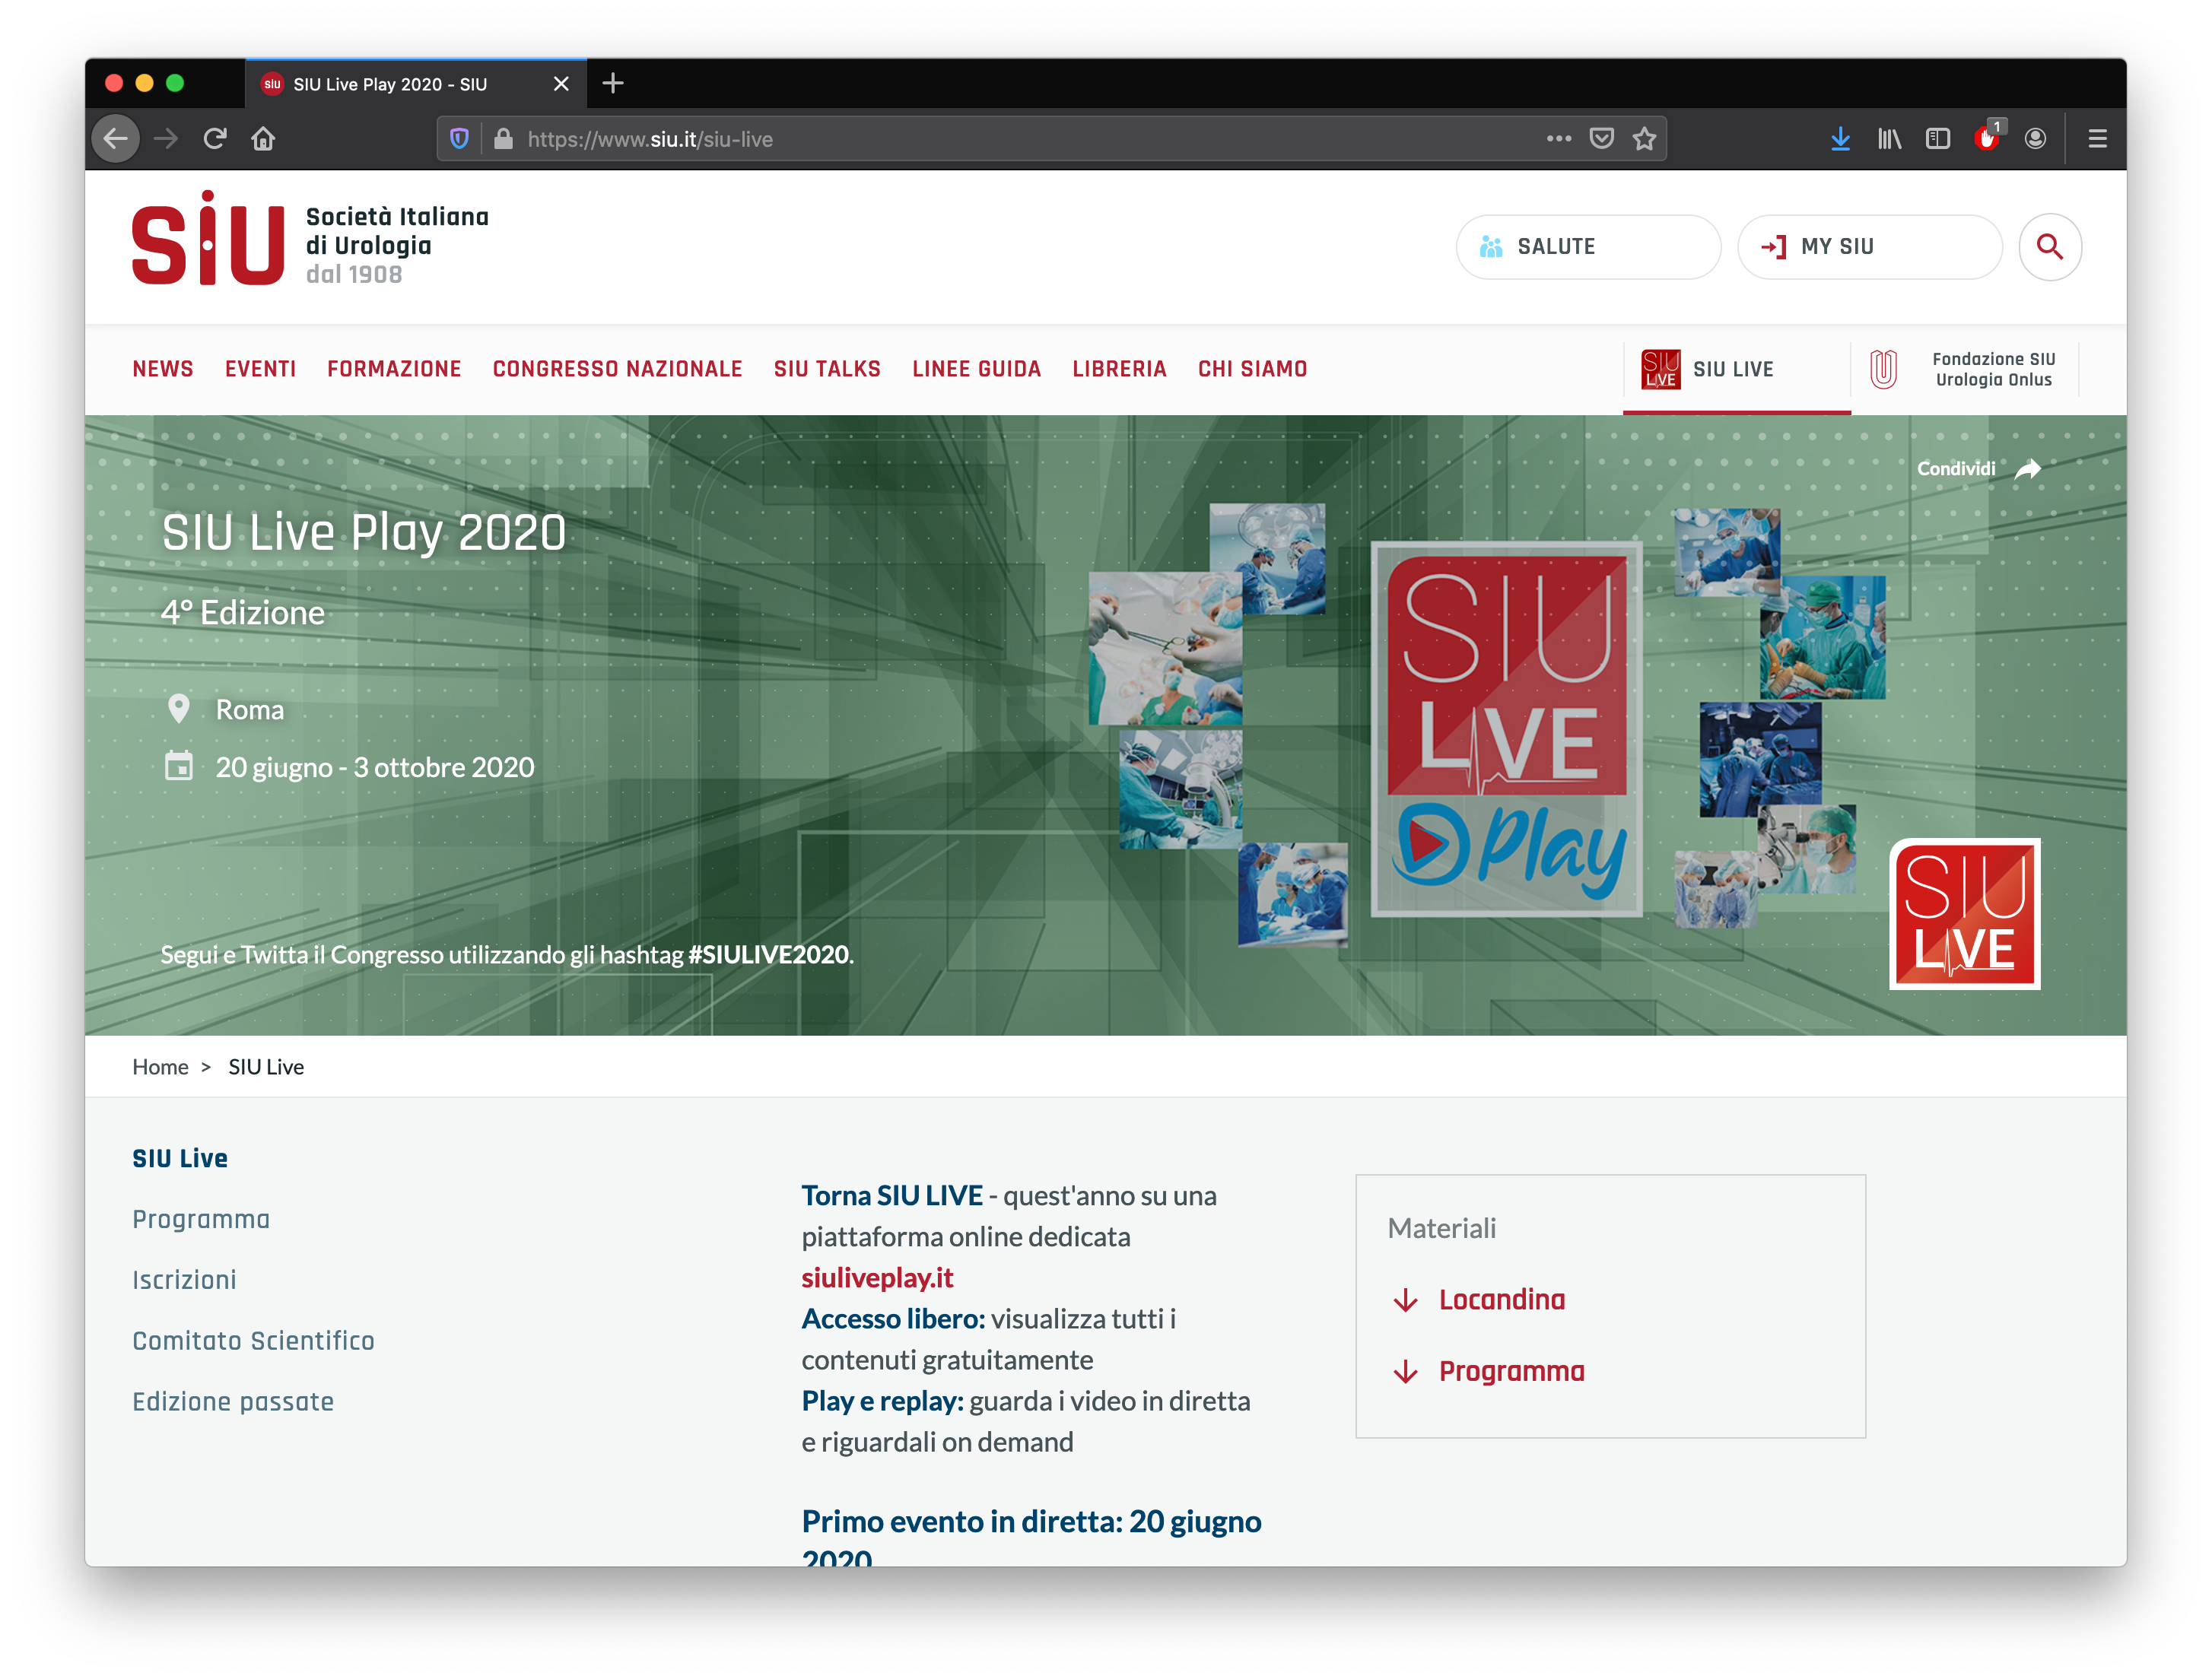Toggle the browser sidebar icon
The height and width of the screenshot is (1679, 2212).
(1938, 139)
